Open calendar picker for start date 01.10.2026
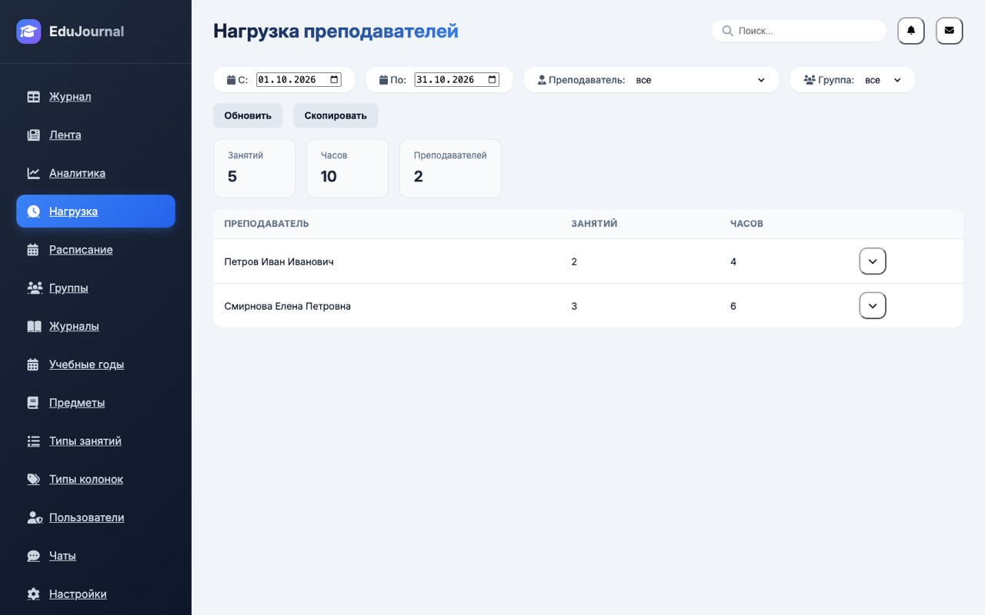Image resolution: width=985 pixels, height=615 pixels. pos(334,80)
